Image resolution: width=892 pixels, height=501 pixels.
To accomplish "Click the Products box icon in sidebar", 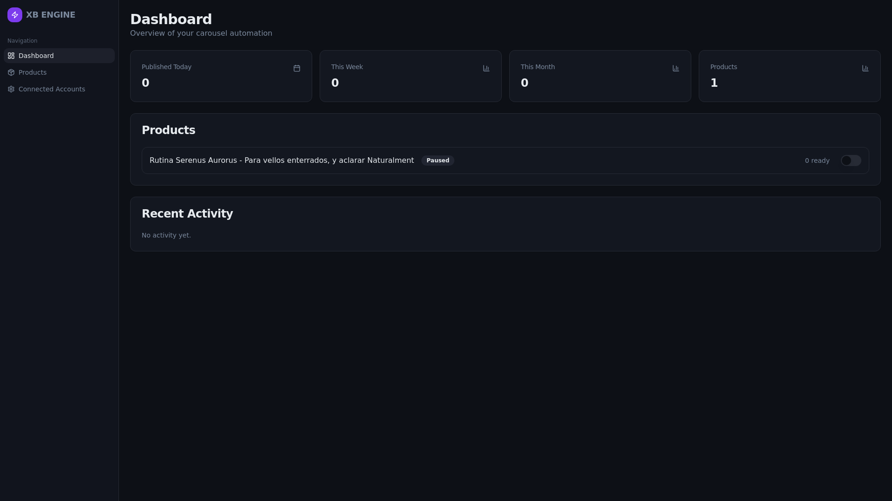I will (11, 72).
